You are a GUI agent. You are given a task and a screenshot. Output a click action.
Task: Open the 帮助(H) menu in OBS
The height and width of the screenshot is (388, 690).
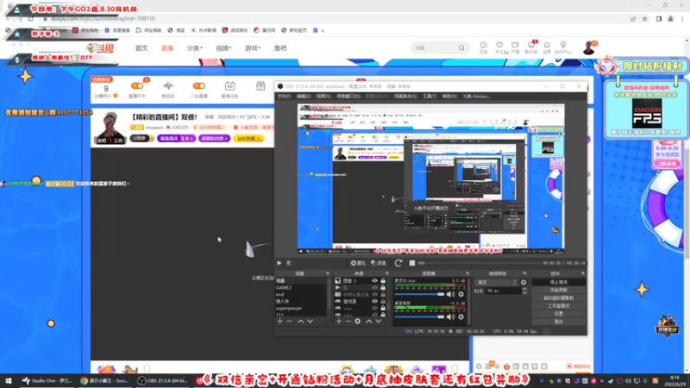449,96
